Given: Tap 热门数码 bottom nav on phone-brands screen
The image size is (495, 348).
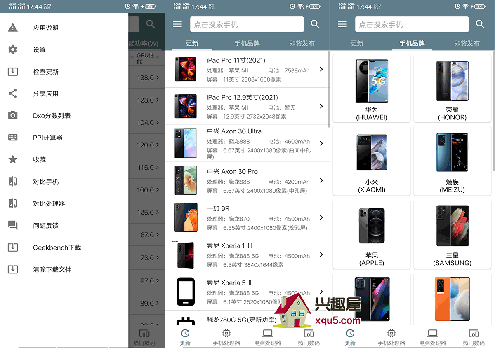Looking at the screenshot, I should tap(474, 337).
